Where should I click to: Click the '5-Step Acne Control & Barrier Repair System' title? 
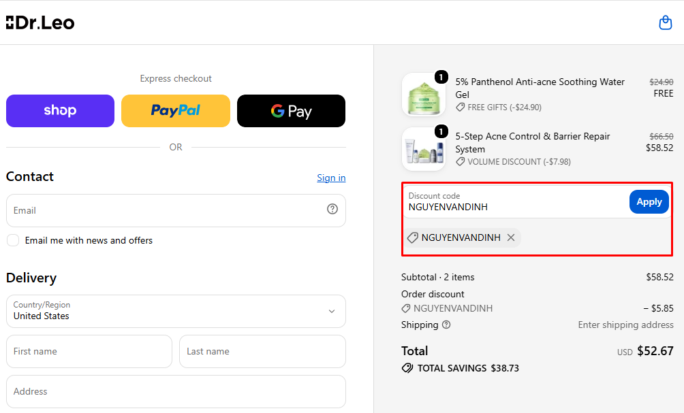tap(533, 142)
